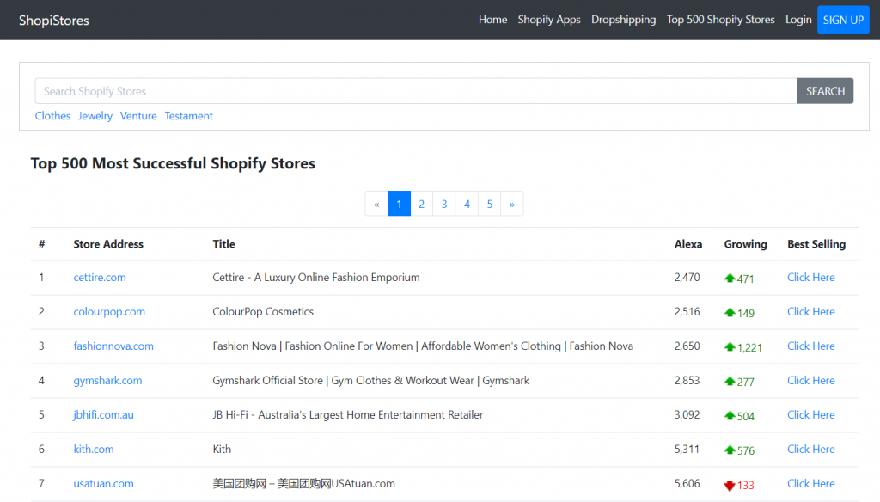The image size is (880, 502).
Task: Click 'Click Here' for Cettire best sellers
Action: 810,277
